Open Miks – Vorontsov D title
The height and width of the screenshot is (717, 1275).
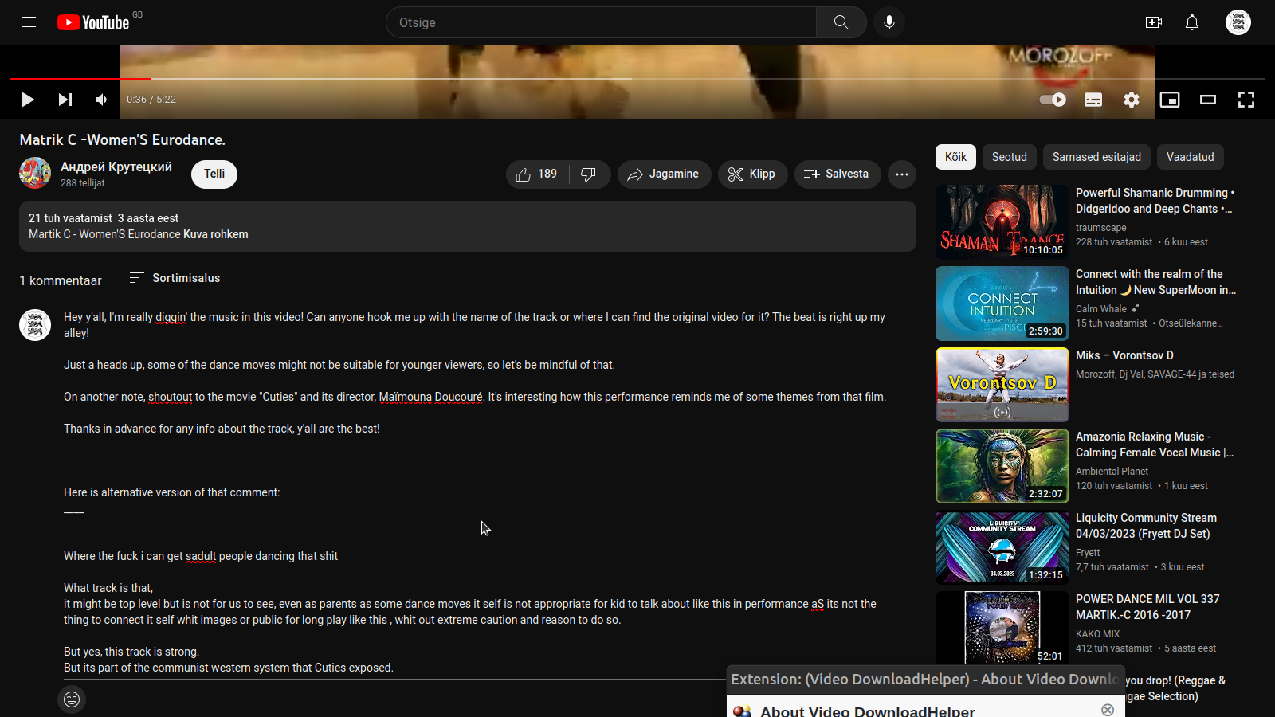1124,355
